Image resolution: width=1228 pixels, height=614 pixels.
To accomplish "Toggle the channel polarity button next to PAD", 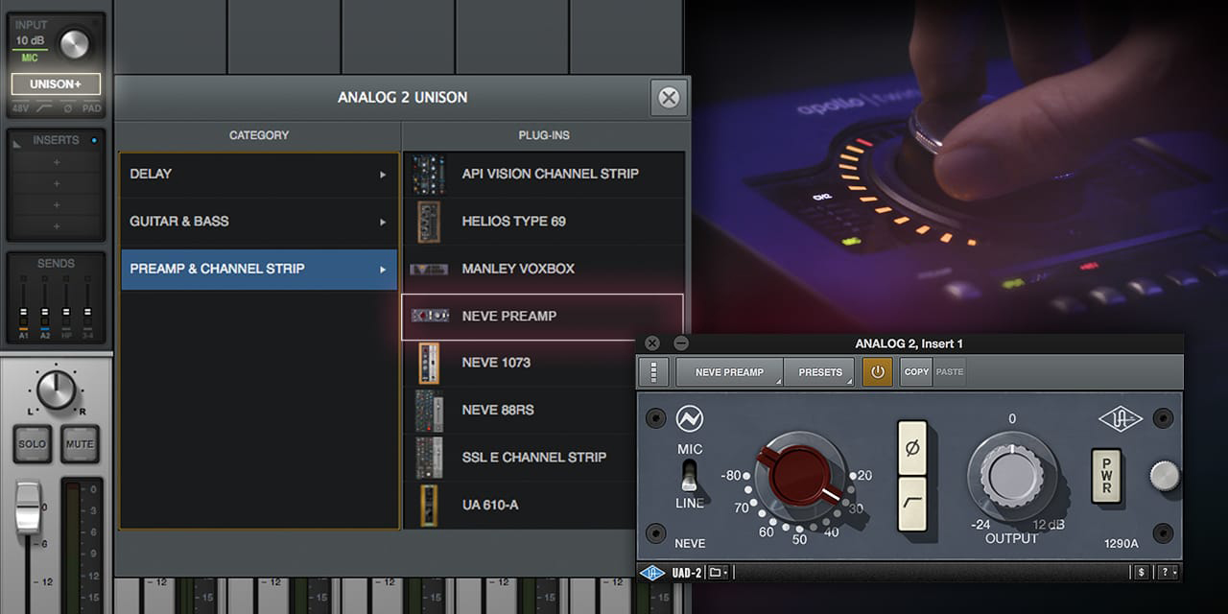I will click(x=67, y=109).
